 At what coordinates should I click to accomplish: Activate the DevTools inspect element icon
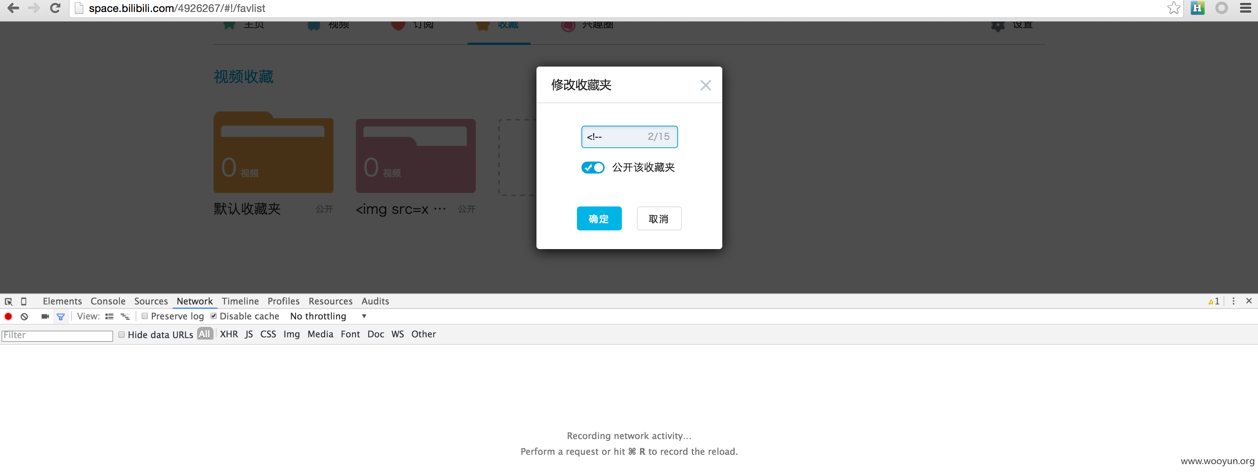coord(8,301)
